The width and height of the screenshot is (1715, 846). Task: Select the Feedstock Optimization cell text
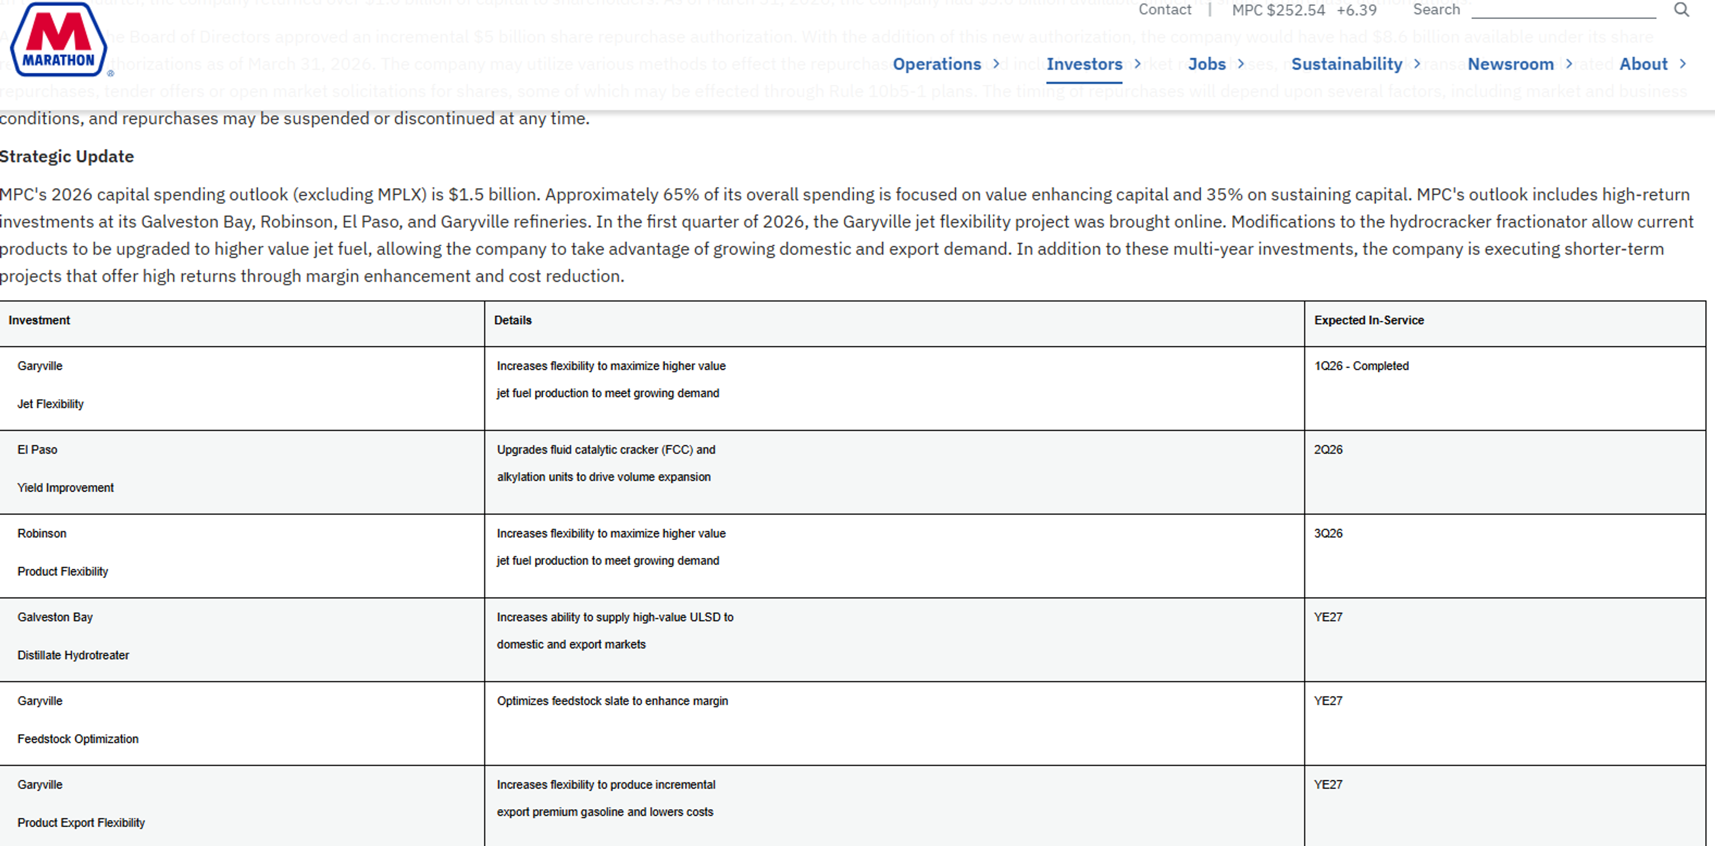[x=78, y=740]
